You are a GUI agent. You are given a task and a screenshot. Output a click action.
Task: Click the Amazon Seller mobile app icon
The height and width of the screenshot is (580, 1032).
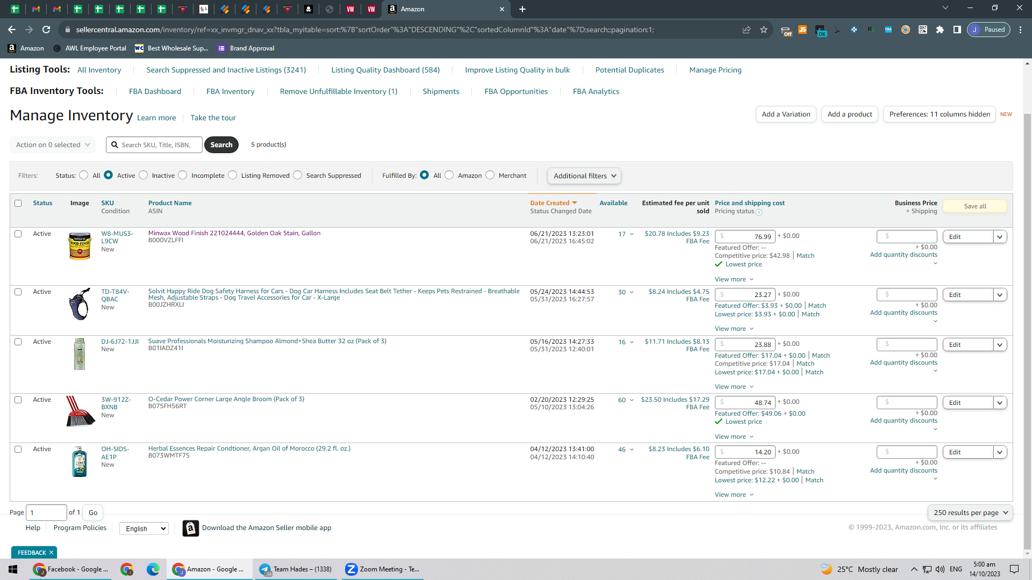pyautogui.click(x=191, y=528)
